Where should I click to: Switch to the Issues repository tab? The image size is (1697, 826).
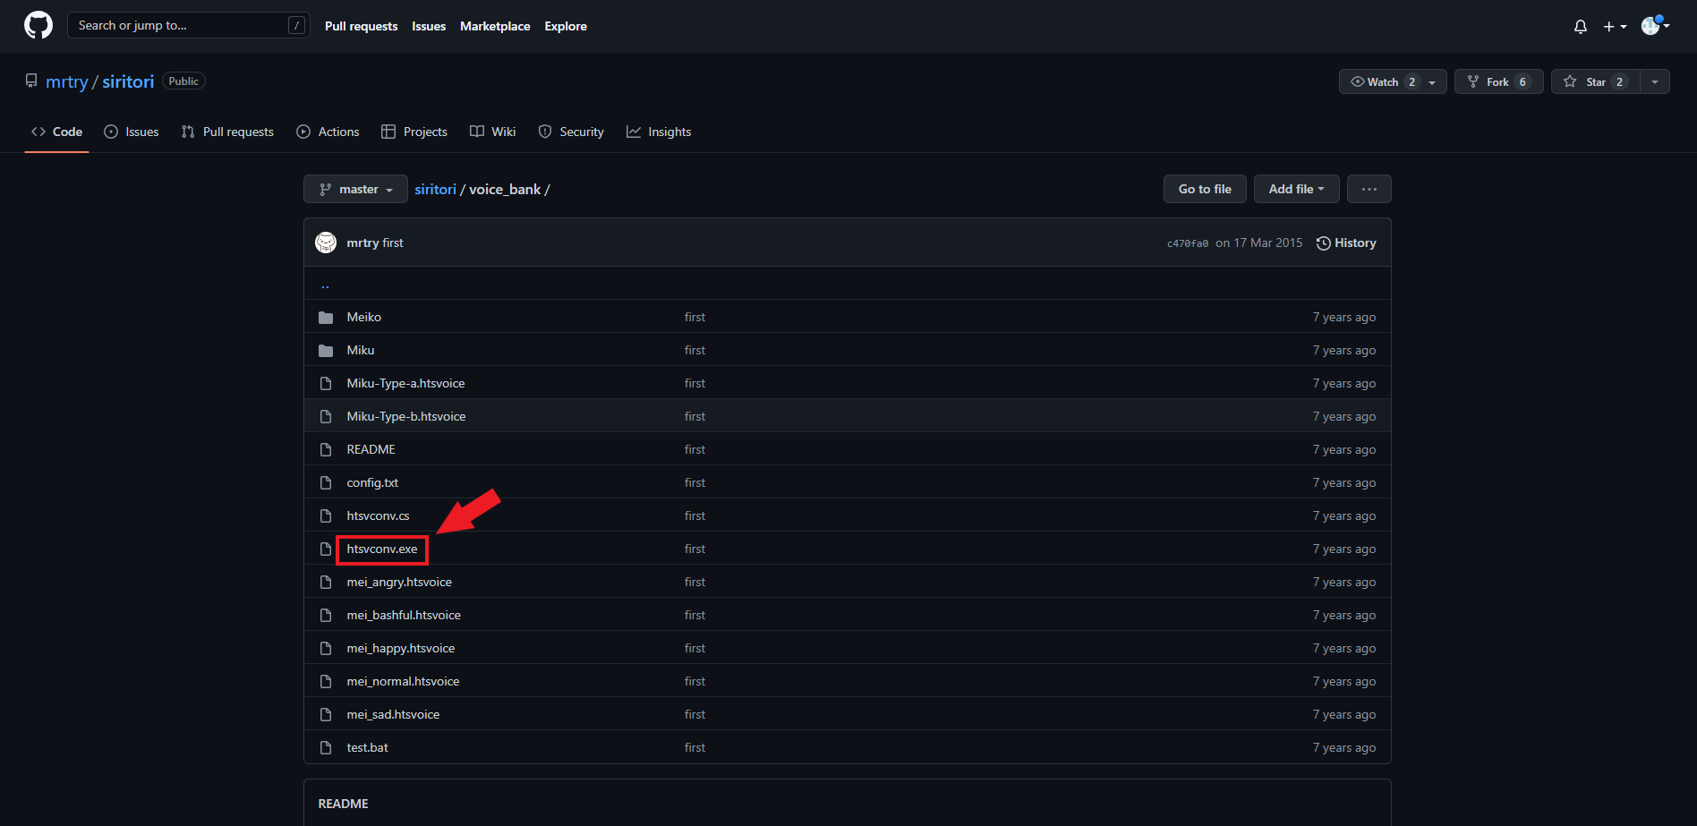click(132, 132)
